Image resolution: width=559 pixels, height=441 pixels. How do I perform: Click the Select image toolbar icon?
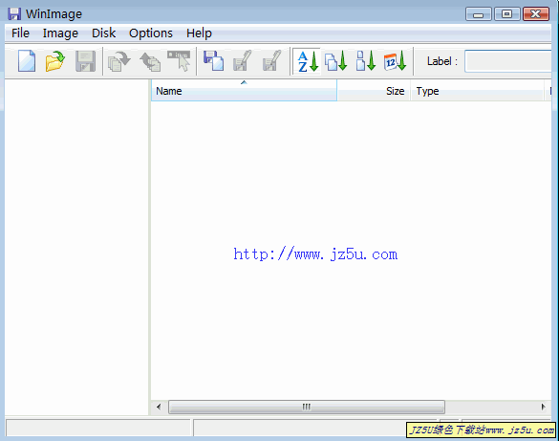click(179, 61)
